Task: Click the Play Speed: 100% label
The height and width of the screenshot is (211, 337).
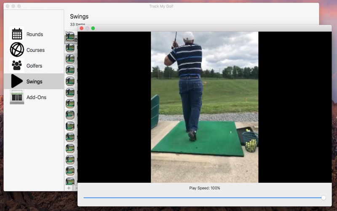Action: pos(205,188)
